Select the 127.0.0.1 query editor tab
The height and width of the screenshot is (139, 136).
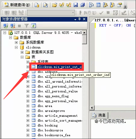click(115, 20)
